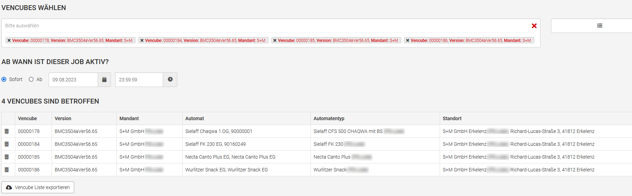Click the time field showing 23:59:59
Image resolution: width=632 pixels, height=196 pixels.
[139, 80]
